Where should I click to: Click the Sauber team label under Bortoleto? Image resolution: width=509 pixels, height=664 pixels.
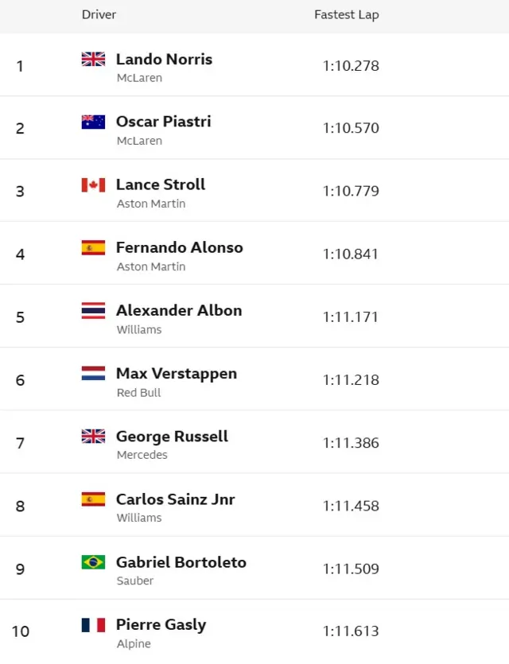point(135,581)
